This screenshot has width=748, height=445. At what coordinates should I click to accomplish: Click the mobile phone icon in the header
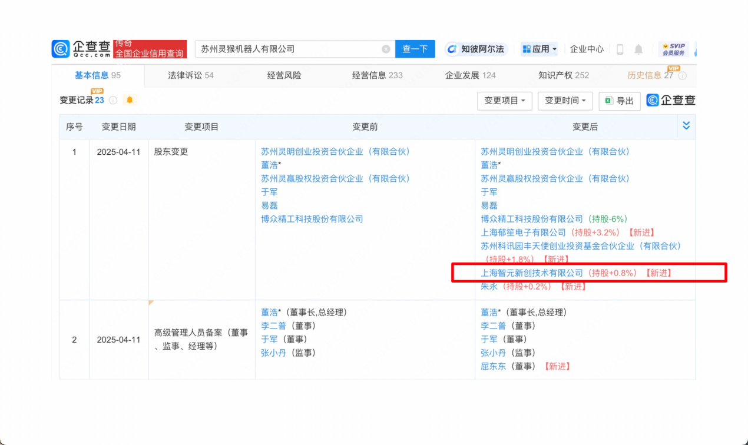click(620, 49)
